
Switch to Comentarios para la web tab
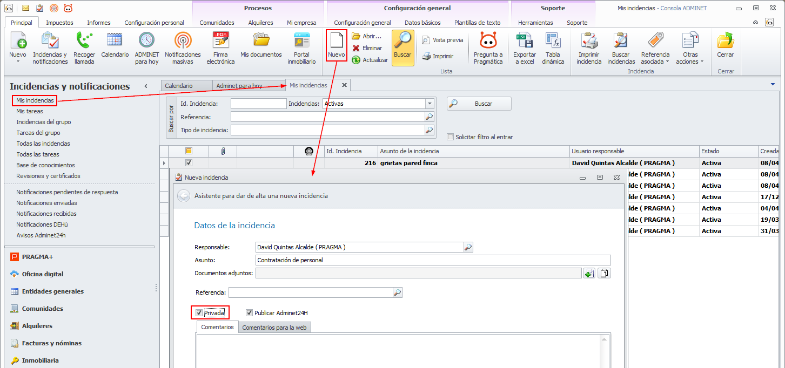click(274, 328)
